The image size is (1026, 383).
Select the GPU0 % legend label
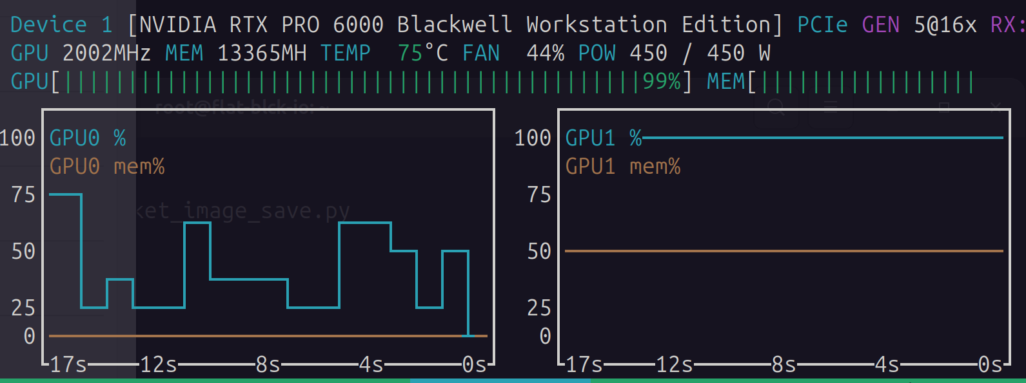[x=88, y=138]
